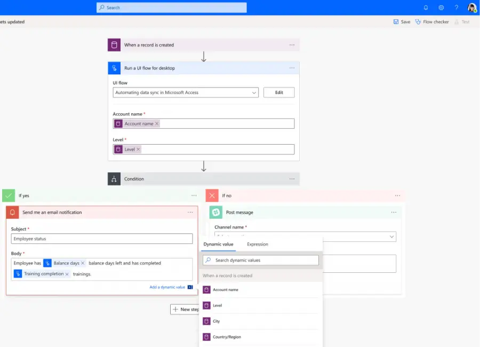This screenshot has height=347, width=480.
Task: Click the Slack 'Post message' icon
Action: 216,212
